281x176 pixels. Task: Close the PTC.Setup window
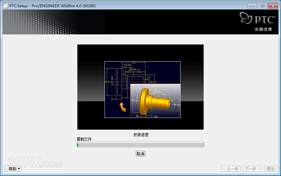coord(273,6)
